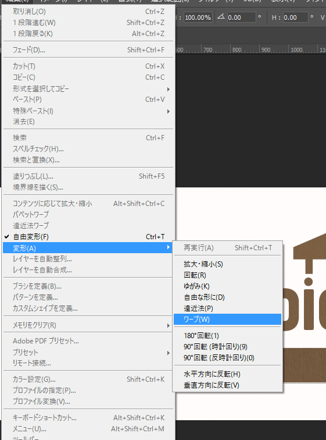Click 取り消し(O) undo menu entry
This screenshot has height=440, width=326.
[x=88, y=12]
